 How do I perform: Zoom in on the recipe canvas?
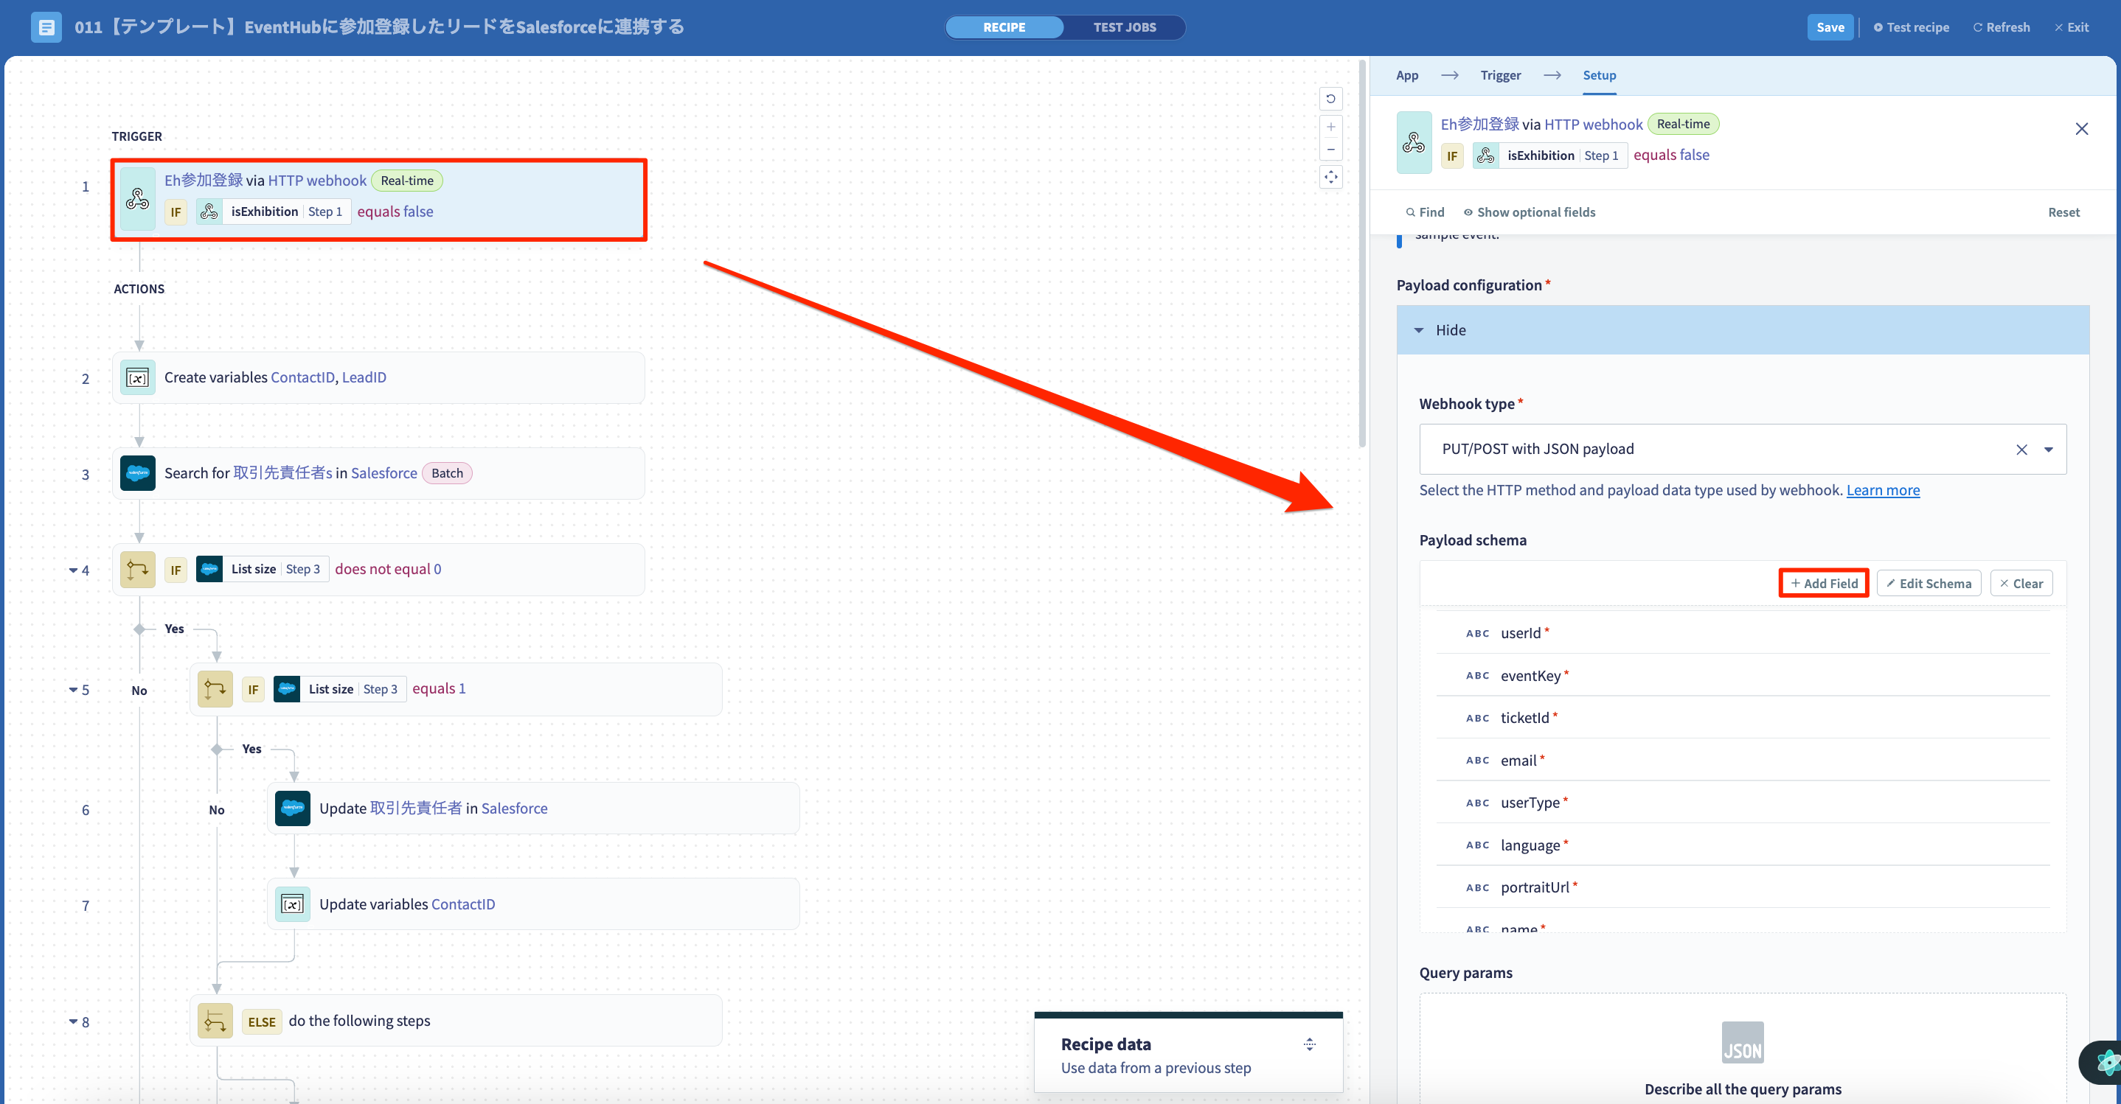tap(1330, 127)
